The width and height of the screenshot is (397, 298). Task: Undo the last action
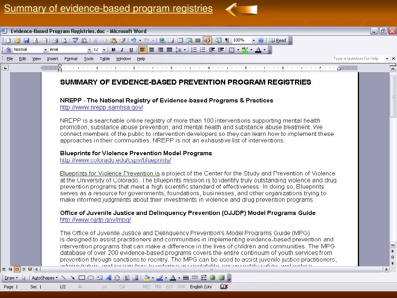point(133,40)
